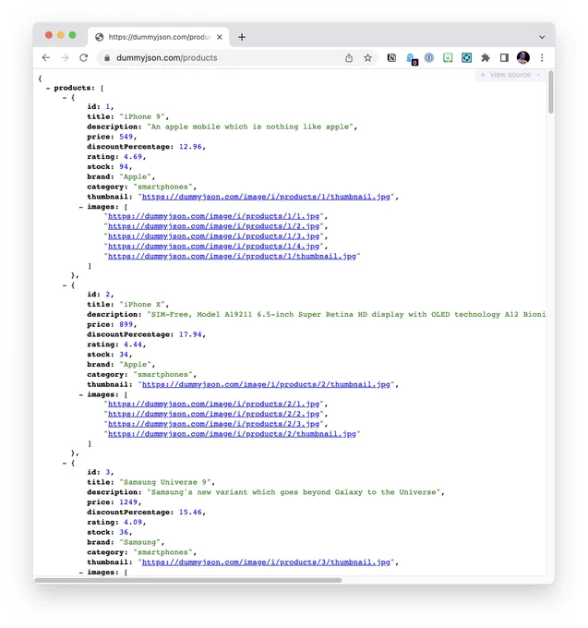588x628 pixels.
Task: Open thumbnail link for product 2
Action: point(266,384)
